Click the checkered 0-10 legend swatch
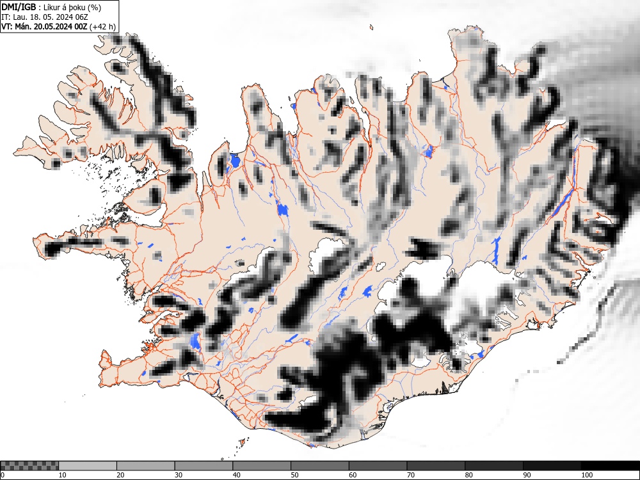This screenshot has width=640, height=480. point(29,466)
